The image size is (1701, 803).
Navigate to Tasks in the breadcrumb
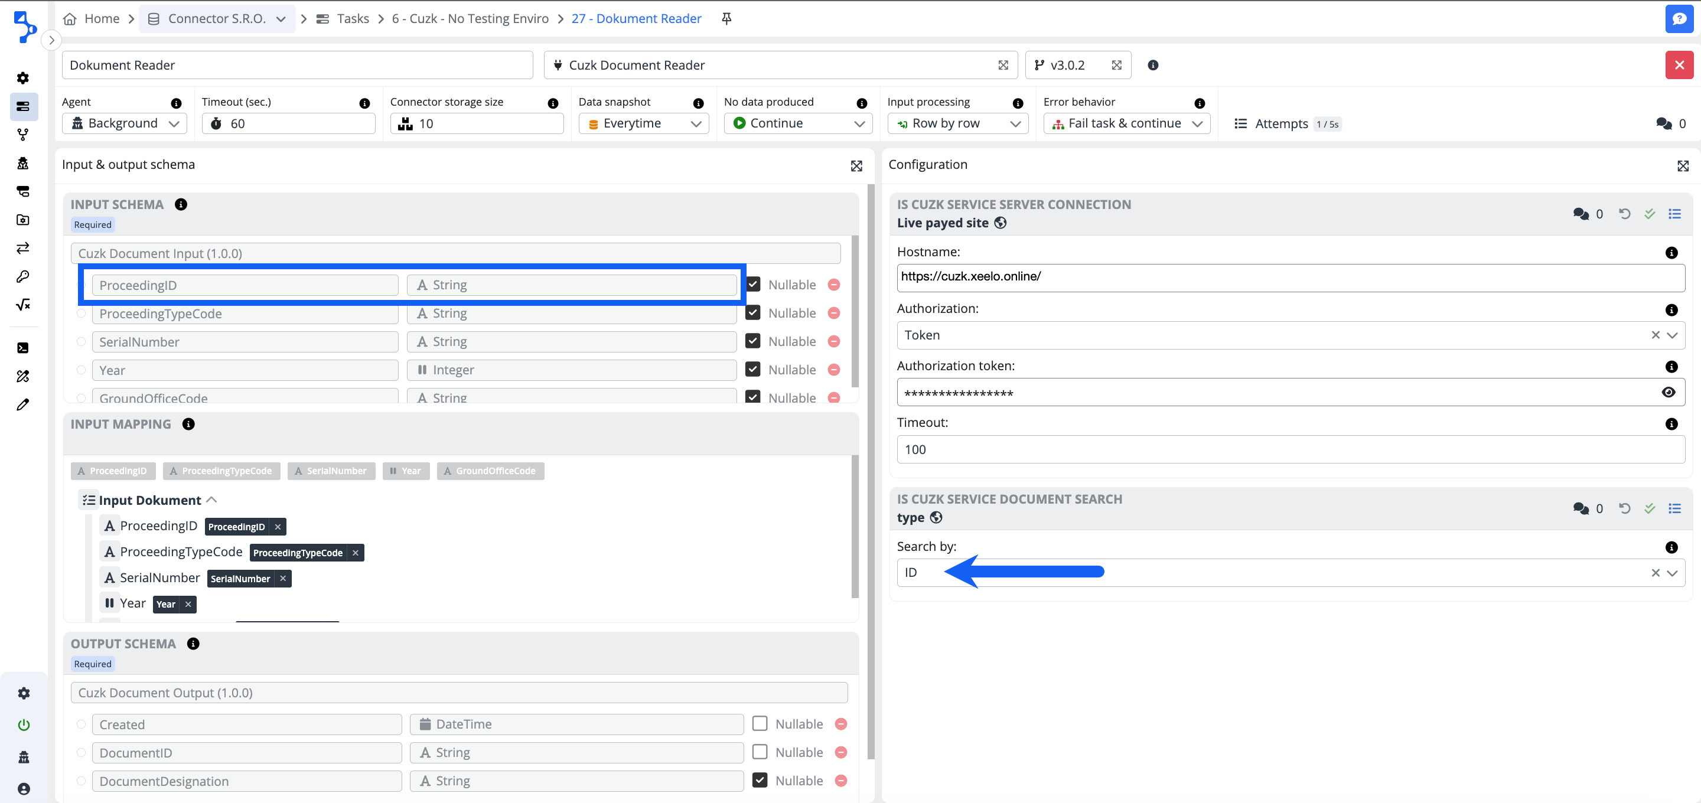(352, 18)
